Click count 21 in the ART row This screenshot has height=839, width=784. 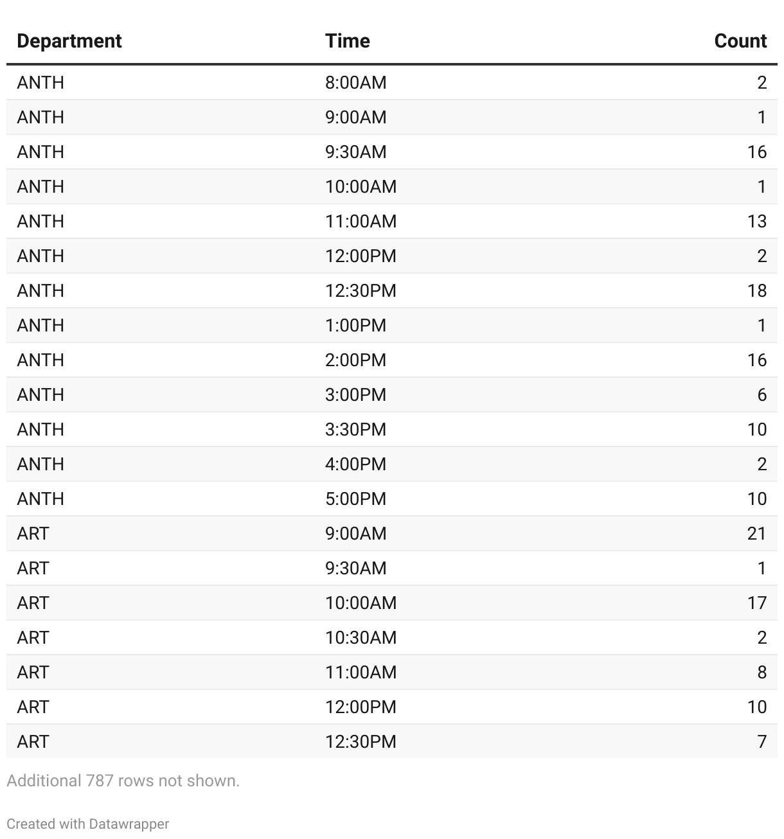(x=756, y=534)
